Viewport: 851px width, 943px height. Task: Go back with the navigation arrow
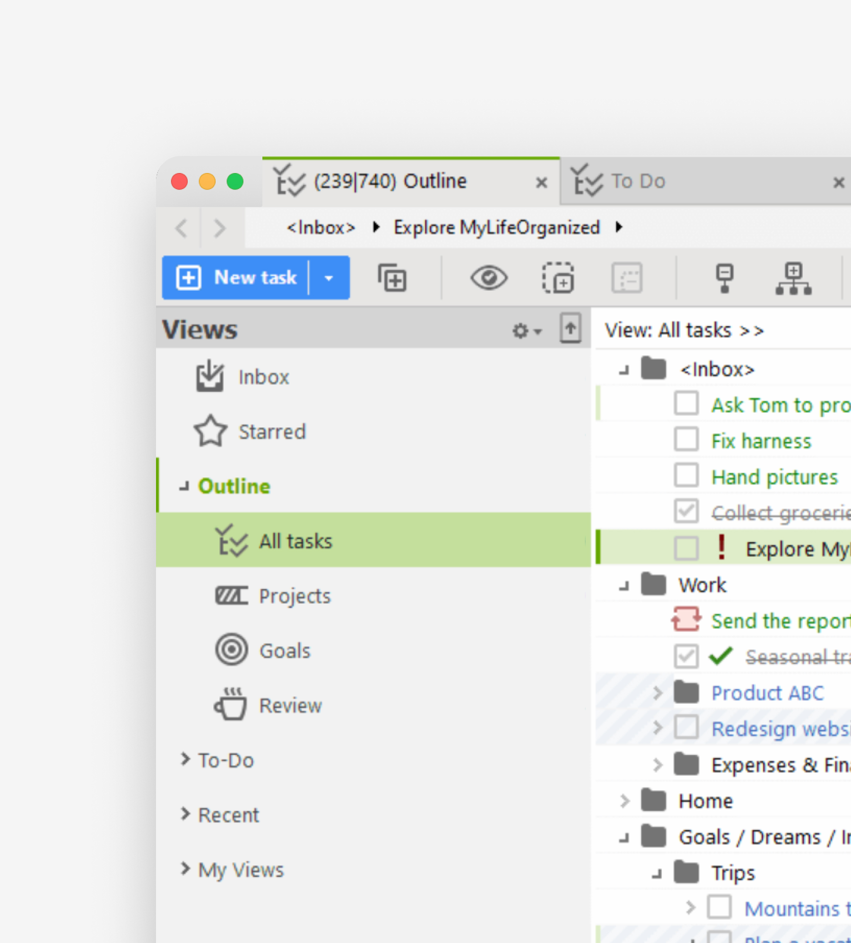pyautogui.click(x=182, y=228)
